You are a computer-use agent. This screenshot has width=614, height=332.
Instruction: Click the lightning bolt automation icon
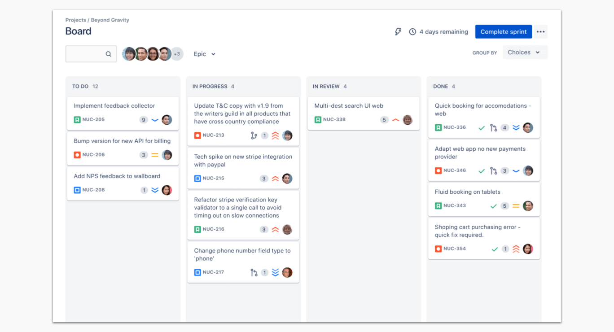tap(398, 32)
